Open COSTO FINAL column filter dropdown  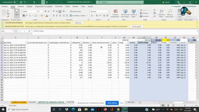tap(150, 43)
